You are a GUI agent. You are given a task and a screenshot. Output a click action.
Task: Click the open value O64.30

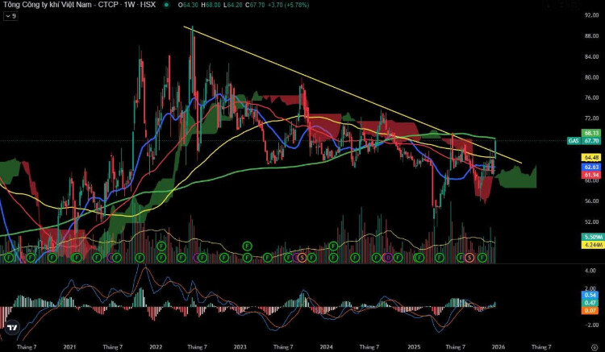(188, 6)
